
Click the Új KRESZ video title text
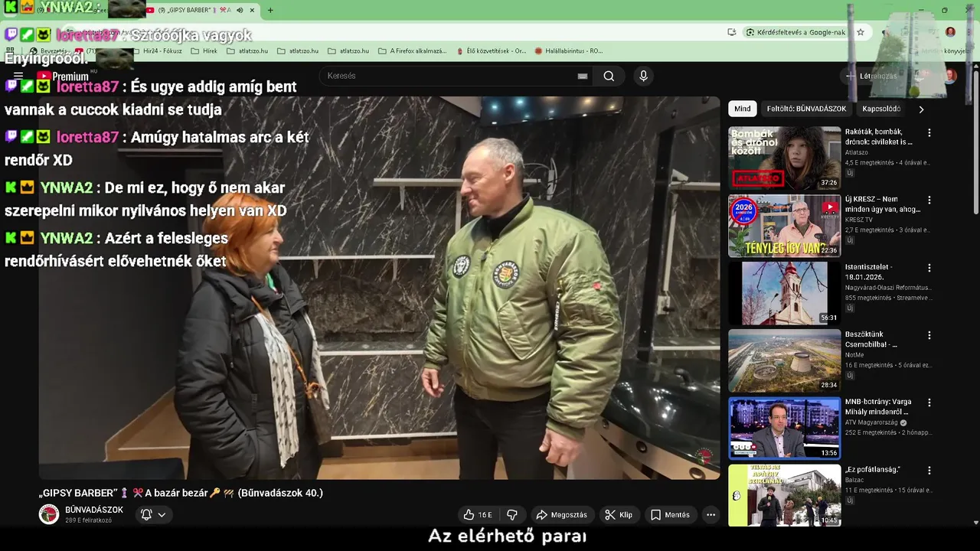[x=883, y=204]
